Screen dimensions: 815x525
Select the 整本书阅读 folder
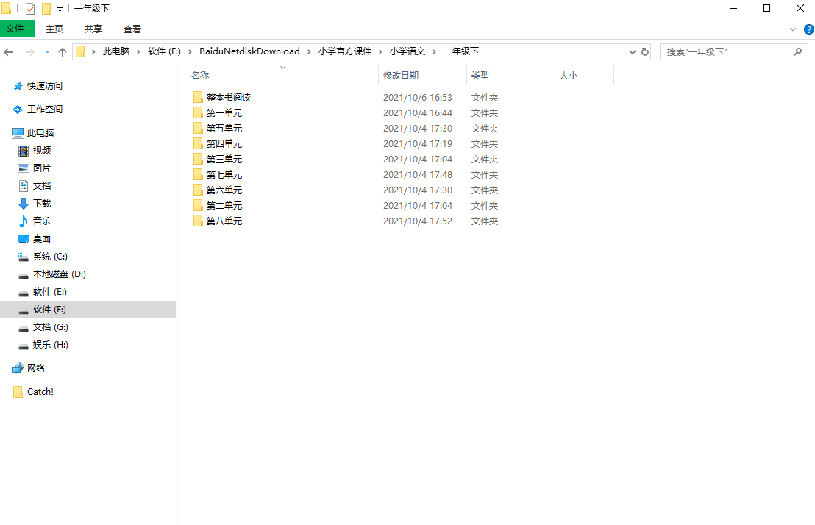229,98
